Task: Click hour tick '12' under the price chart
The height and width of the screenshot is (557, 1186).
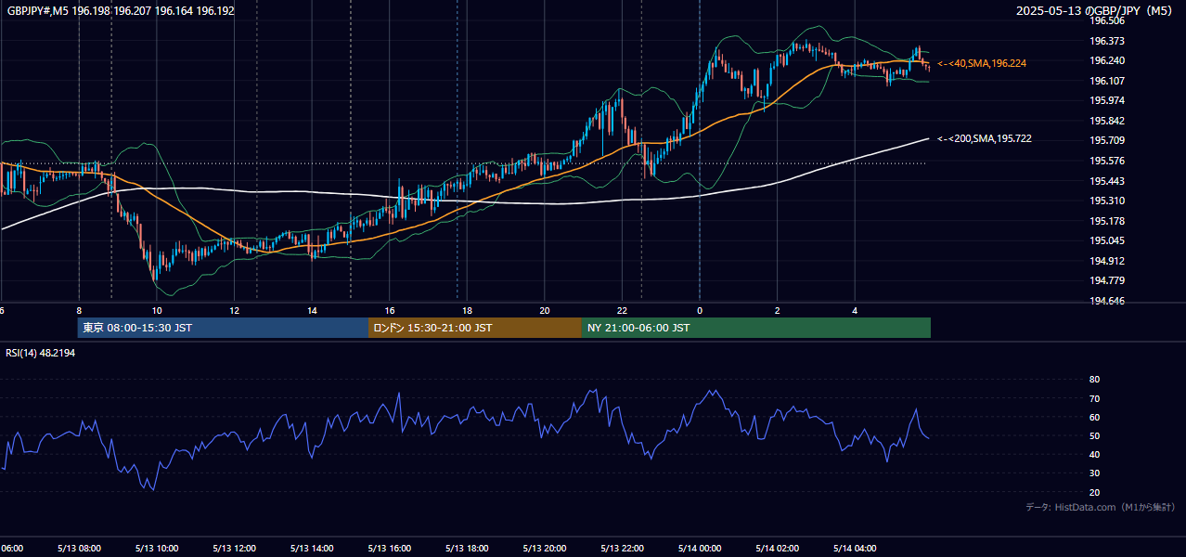Action: point(234,311)
